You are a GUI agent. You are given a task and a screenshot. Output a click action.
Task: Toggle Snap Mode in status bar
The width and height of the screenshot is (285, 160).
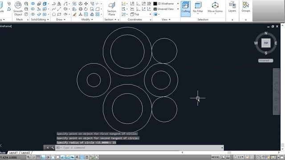[33, 157]
